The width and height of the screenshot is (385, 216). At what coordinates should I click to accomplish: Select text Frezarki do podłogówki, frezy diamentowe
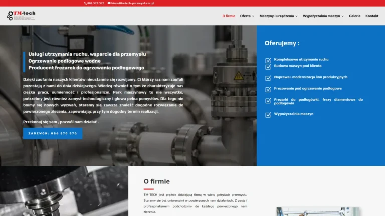click(318, 101)
